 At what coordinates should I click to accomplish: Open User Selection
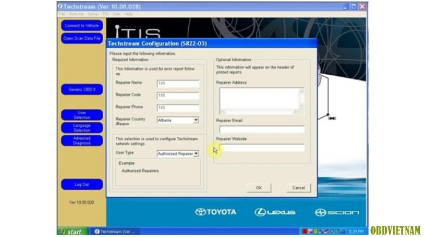(x=82, y=115)
